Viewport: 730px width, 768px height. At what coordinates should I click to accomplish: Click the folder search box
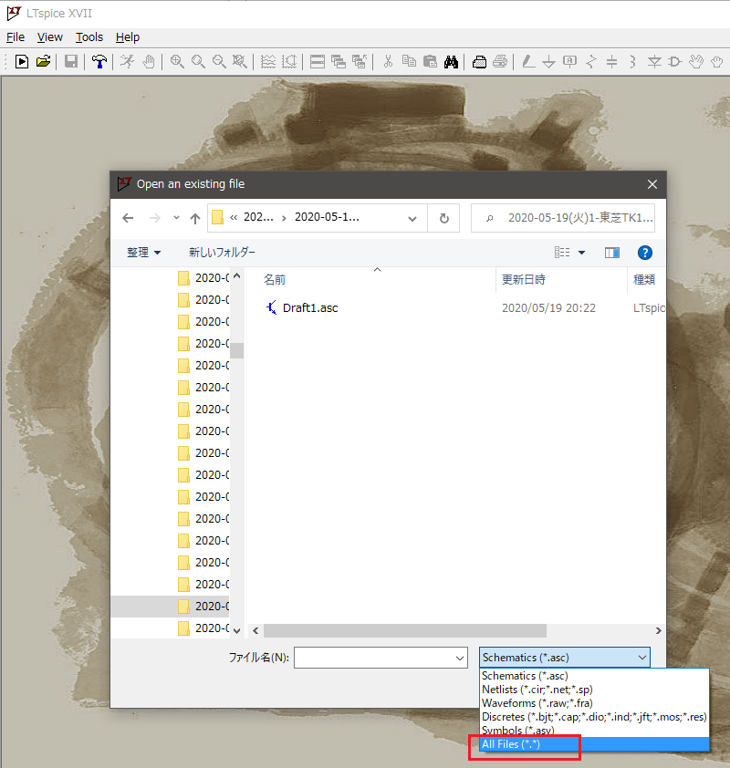click(563, 218)
